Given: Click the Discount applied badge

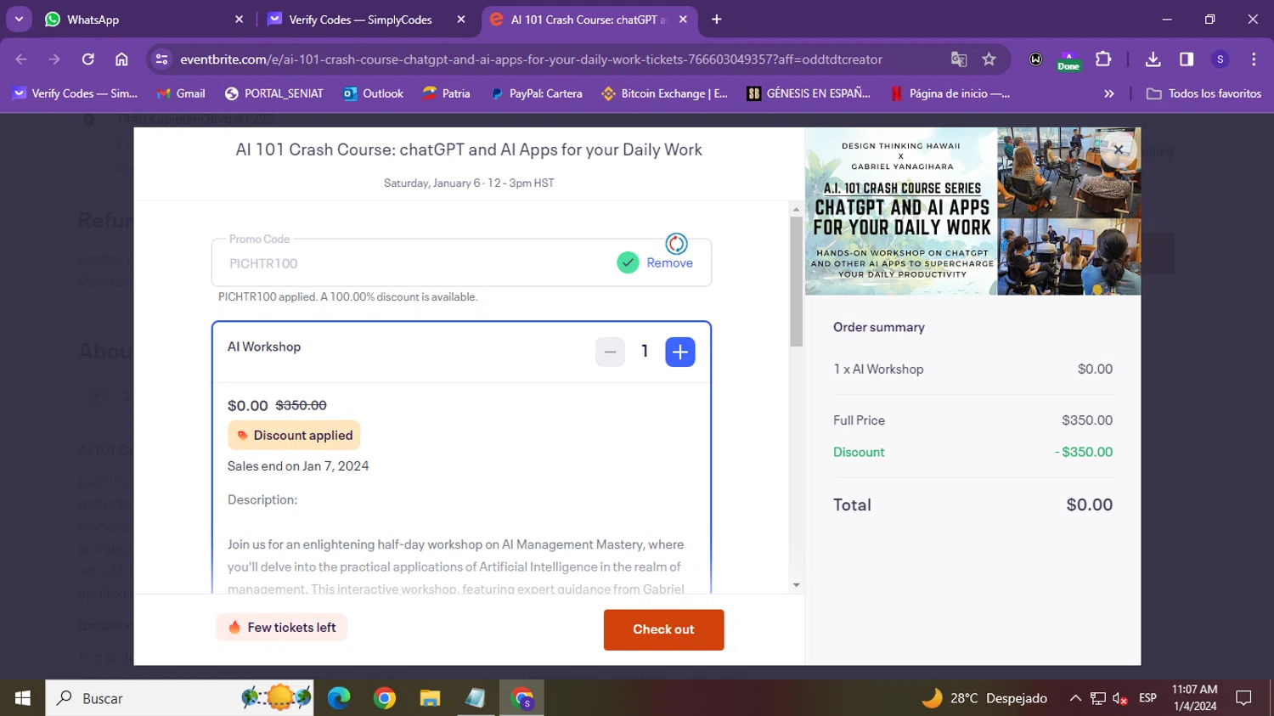Looking at the screenshot, I should 294,435.
